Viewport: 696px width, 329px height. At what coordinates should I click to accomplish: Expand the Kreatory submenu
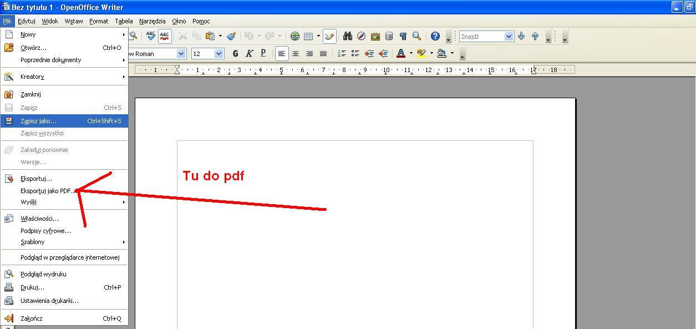[x=64, y=77]
